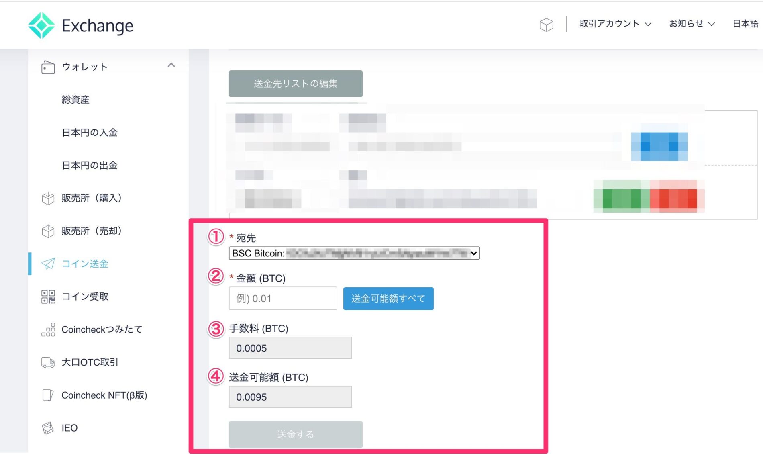
Task: Open 販売所(購入) menu item
Action: pos(92,198)
